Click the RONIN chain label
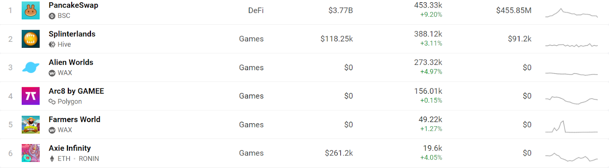The image size is (609, 168). pos(89,159)
